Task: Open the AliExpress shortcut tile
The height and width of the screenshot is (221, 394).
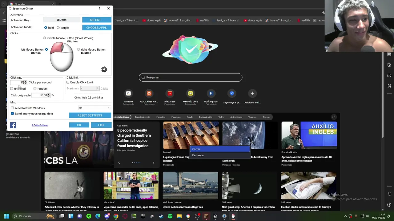Action: [170, 93]
